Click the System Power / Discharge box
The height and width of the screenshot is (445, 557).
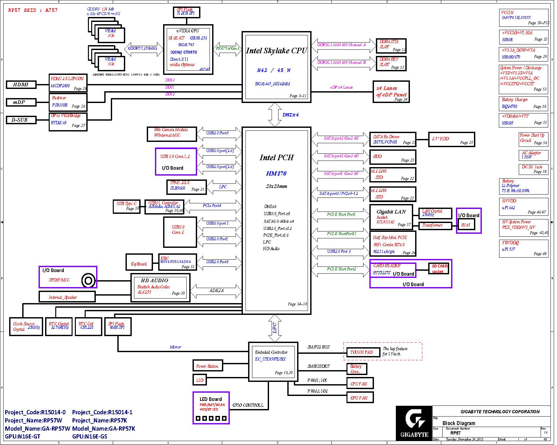tap(524, 79)
